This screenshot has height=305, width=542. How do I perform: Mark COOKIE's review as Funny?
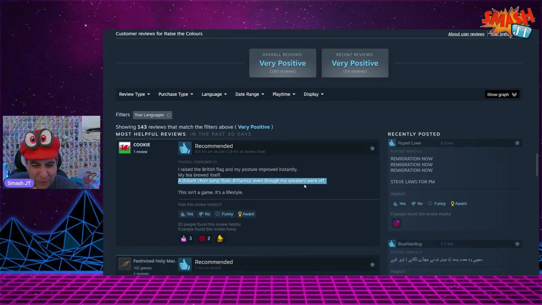coord(224,214)
